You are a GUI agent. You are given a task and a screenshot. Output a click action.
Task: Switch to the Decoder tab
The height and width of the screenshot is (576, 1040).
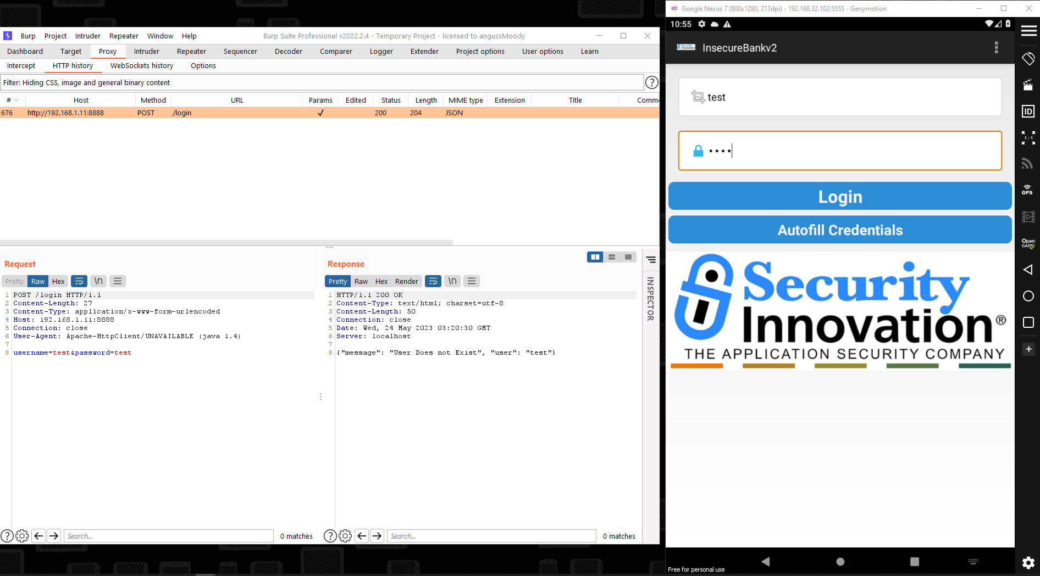pyautogui.click(x=289, y=51)
